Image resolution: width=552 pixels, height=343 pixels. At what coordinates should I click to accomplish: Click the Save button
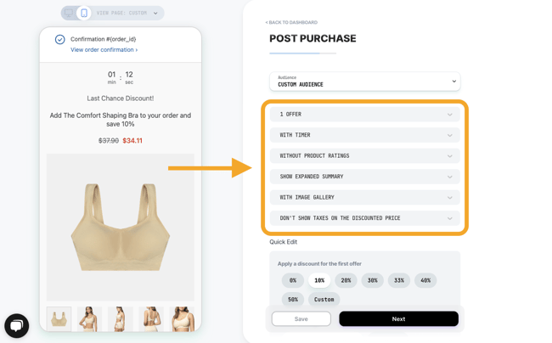301,318
